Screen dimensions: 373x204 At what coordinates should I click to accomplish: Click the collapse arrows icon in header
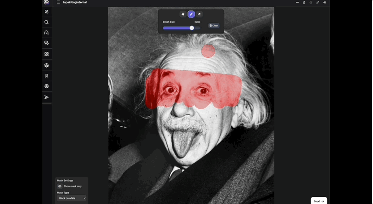coord(317,2)
